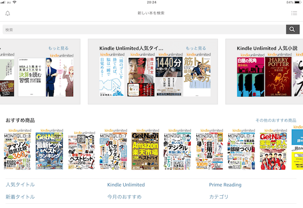Open the list menu icon top right

click(x=294, y=13)
